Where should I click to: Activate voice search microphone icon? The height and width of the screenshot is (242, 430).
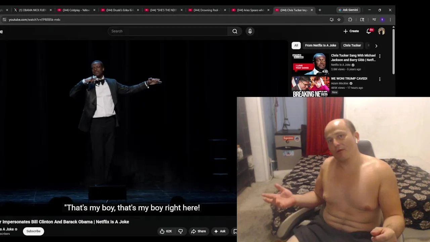[x=250, y=31]
